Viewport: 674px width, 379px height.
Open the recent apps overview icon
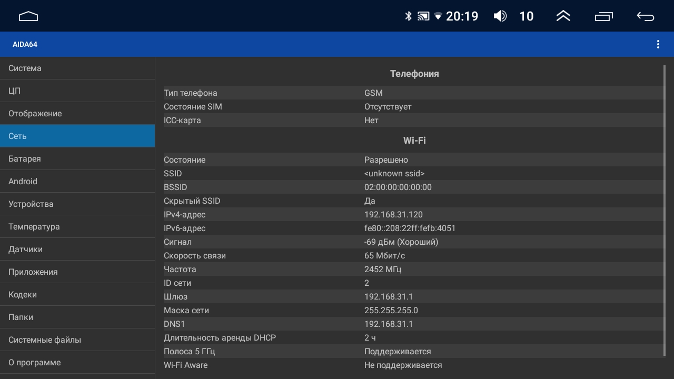click(604, 16)
